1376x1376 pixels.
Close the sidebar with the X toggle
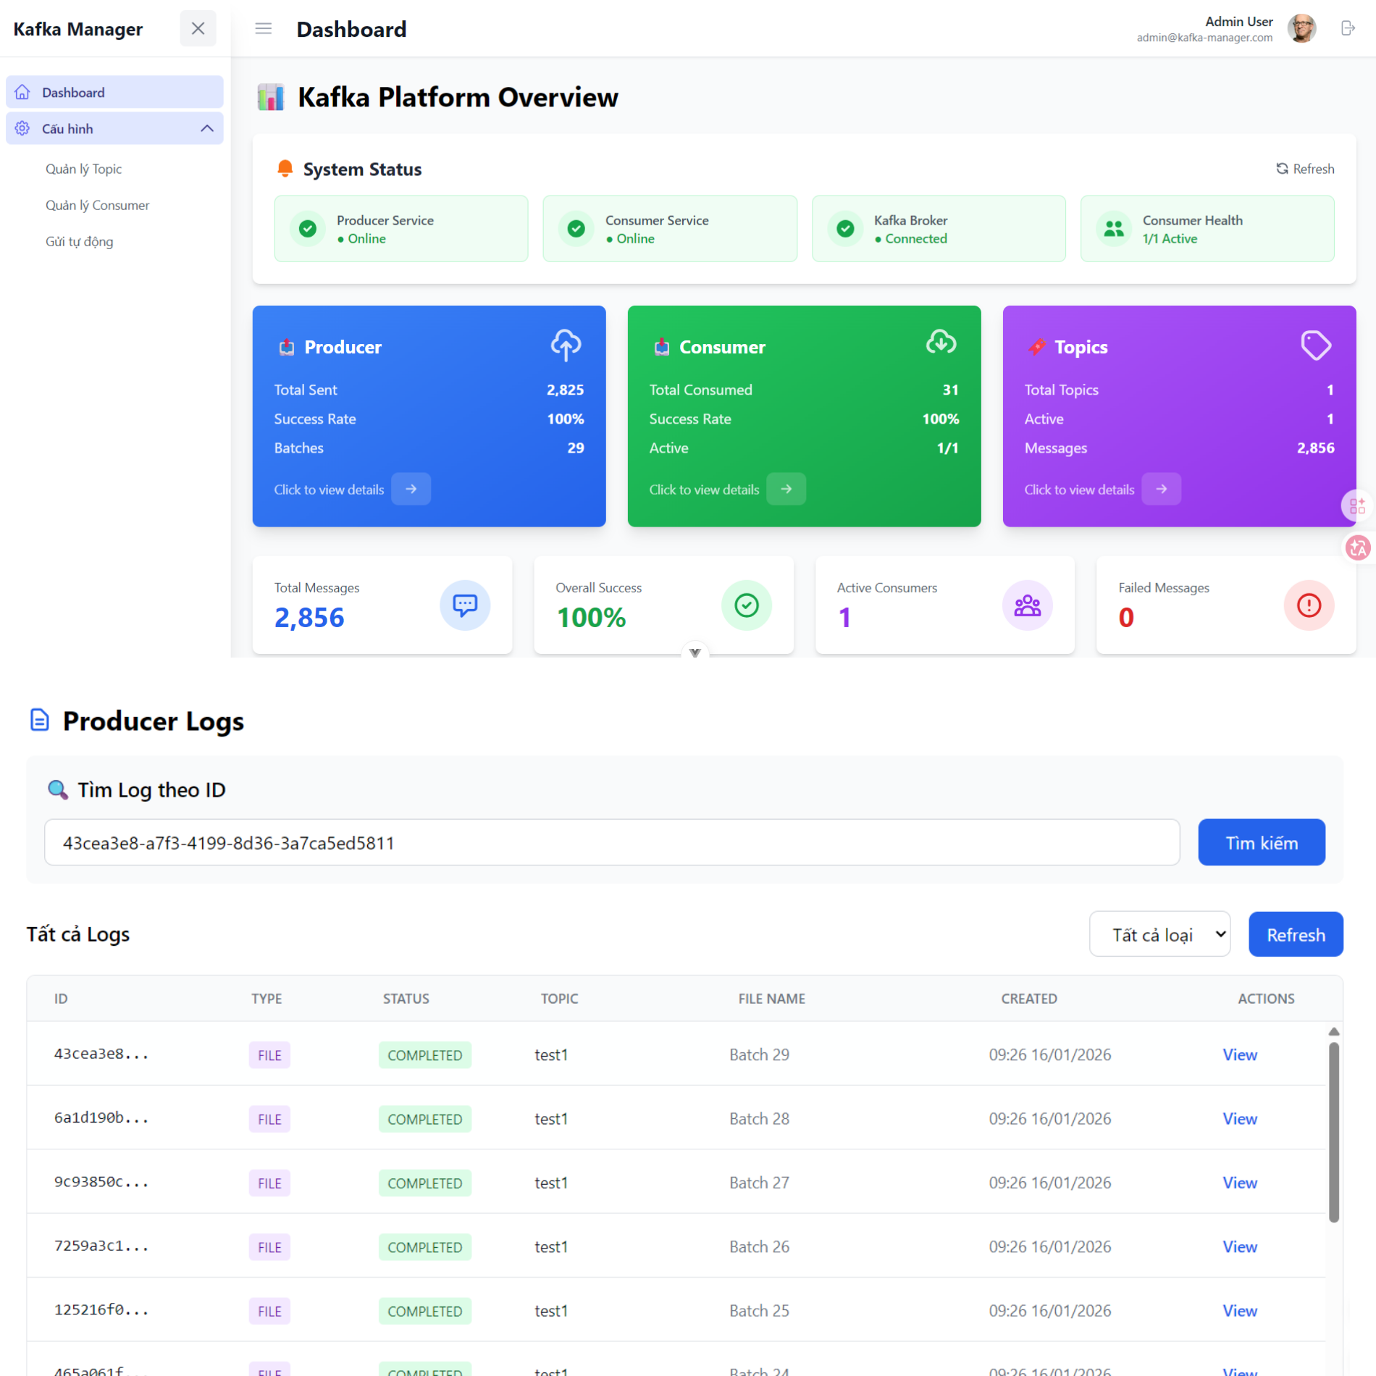pyautogui.click(x=198, y=28)
